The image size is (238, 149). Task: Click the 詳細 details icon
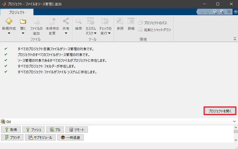click(x=131, y=21)
